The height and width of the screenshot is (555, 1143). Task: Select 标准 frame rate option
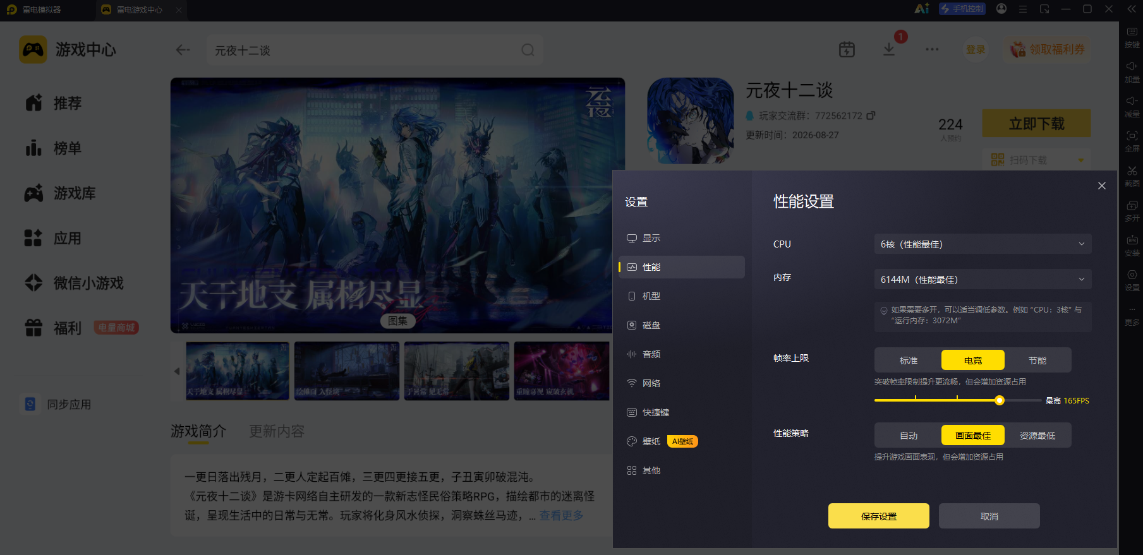(x=908, y=360)
